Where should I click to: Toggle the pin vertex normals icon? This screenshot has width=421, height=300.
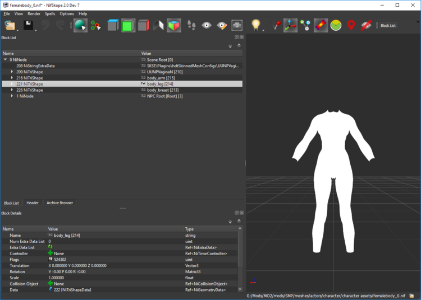pyautogui.click(x=275, y=25)
